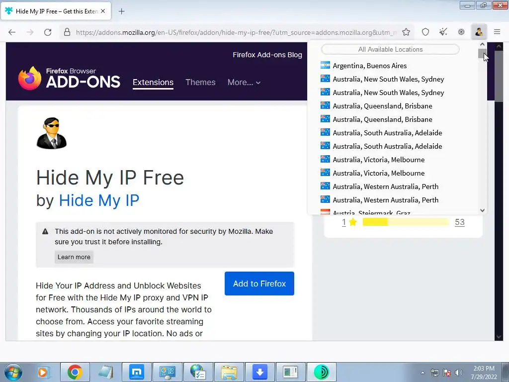Click the wheel-shaped extension icon in toolbar

coord(461,32)
